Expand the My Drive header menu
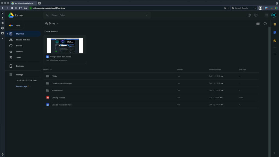 (57, 23)
